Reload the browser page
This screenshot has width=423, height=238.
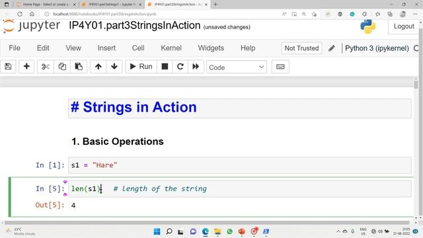[x=20, y=14]
